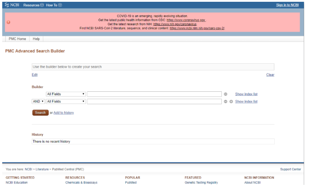Image resolution: width=314 pixels, height=196 pixels.
Task: Open the Help tab
Action: click(x=36, y=39)
